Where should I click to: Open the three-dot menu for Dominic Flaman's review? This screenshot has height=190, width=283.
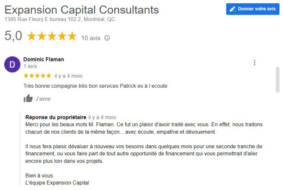pos(255,63)
